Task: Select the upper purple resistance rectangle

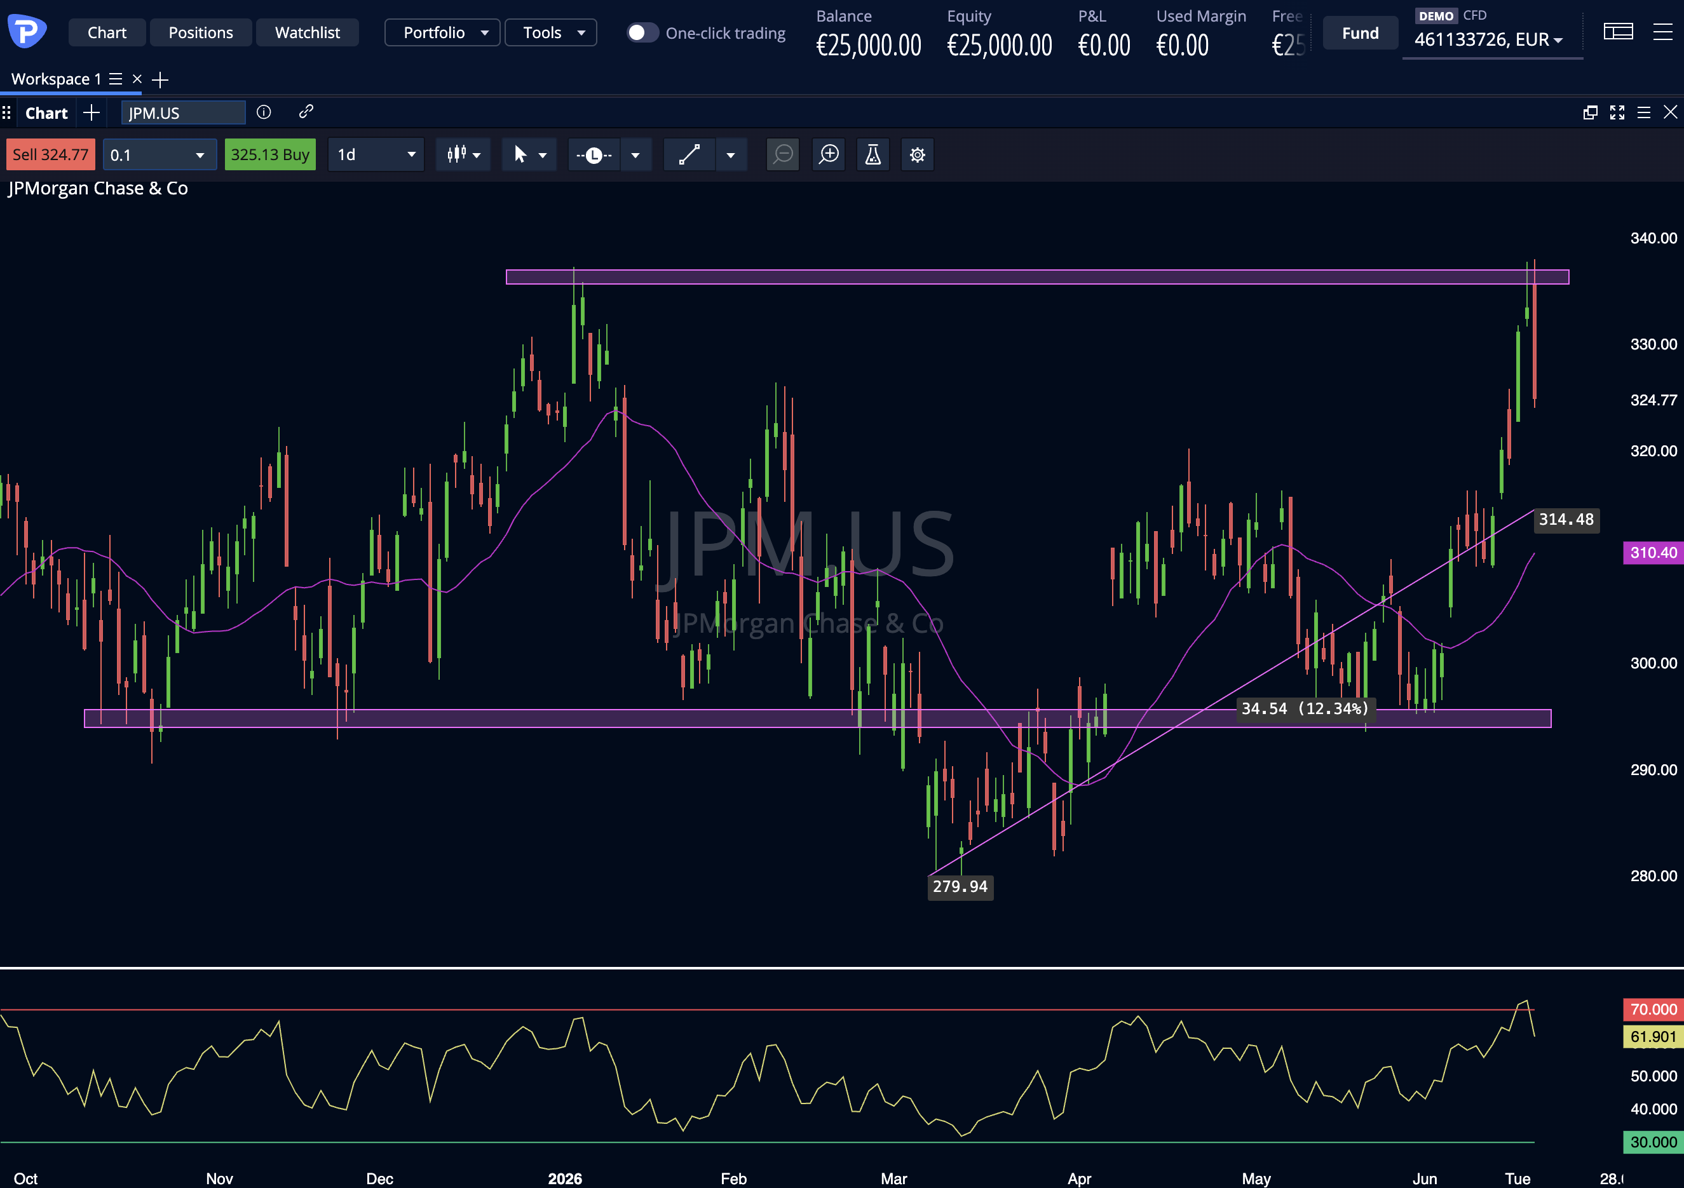Action: tap(1037, 277)
